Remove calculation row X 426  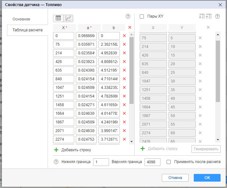[124, 62]
